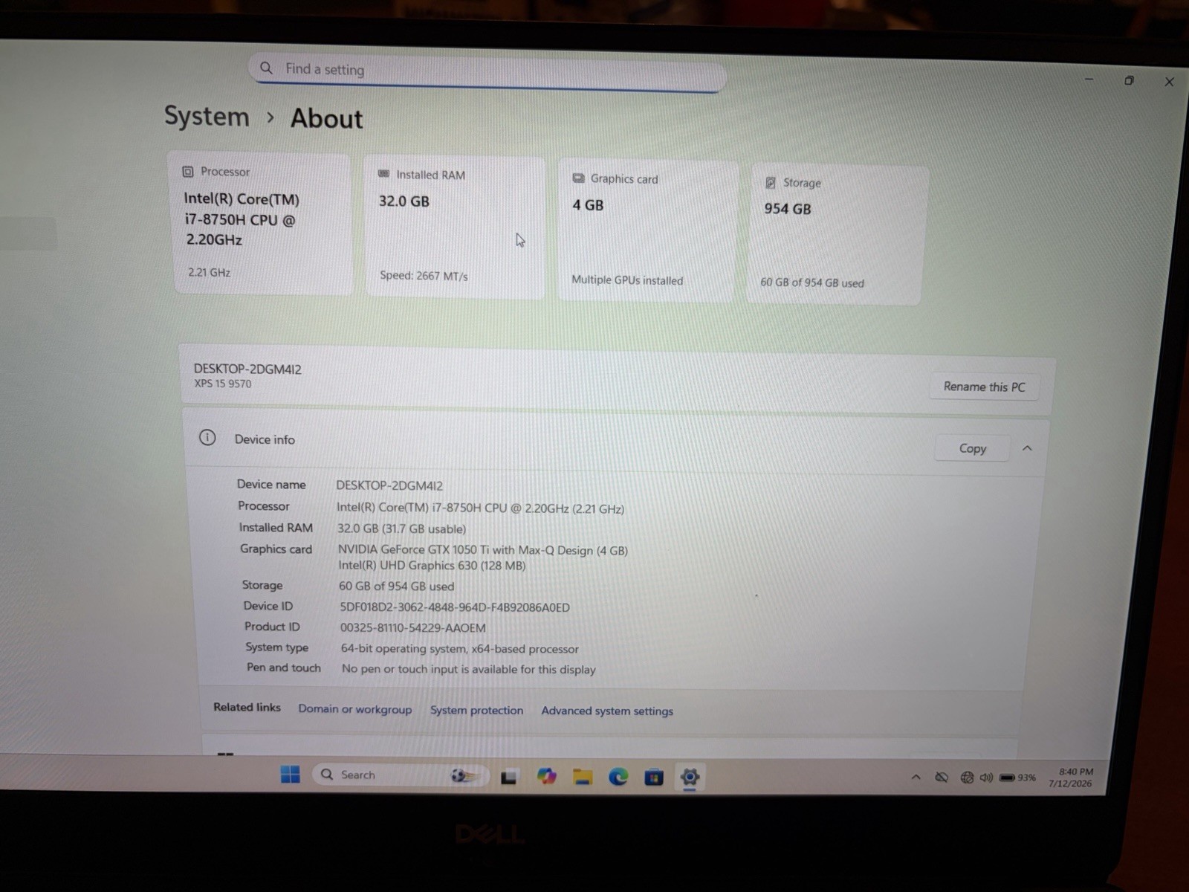Click the battery 93% indicator
Image resolution: width=1189 pixels, height=892 pixels.
tap(1017, 778)
